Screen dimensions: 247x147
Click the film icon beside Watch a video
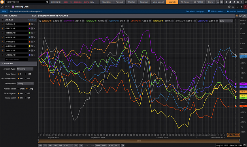pyautogui.click(x=209, y=11)
